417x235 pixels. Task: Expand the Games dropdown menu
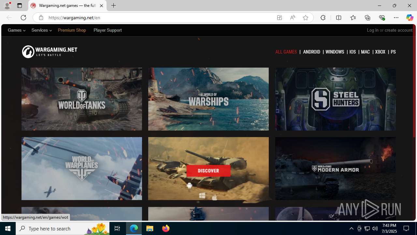pos(17,30)
